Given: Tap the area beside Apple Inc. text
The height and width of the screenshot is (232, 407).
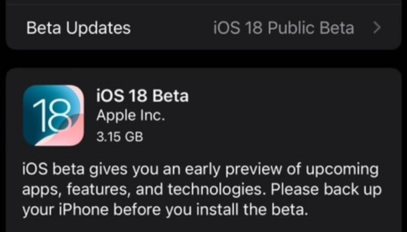Looking at the screenshot, I should pos(220,115).
